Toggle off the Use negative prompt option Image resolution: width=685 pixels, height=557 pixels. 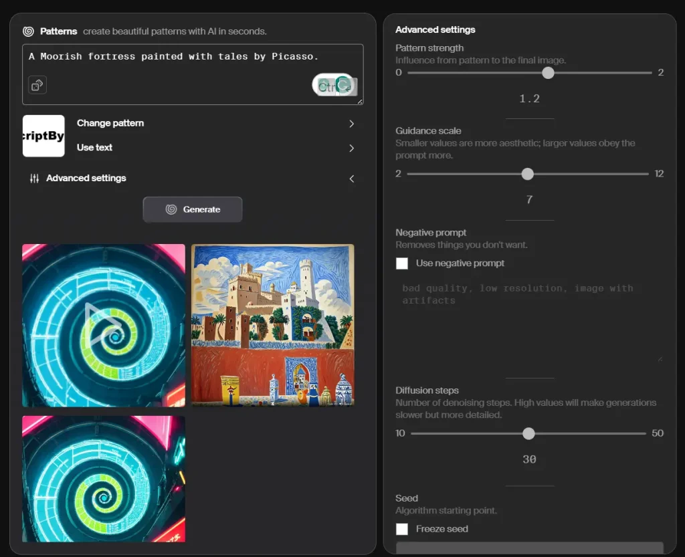pos(401,263)
